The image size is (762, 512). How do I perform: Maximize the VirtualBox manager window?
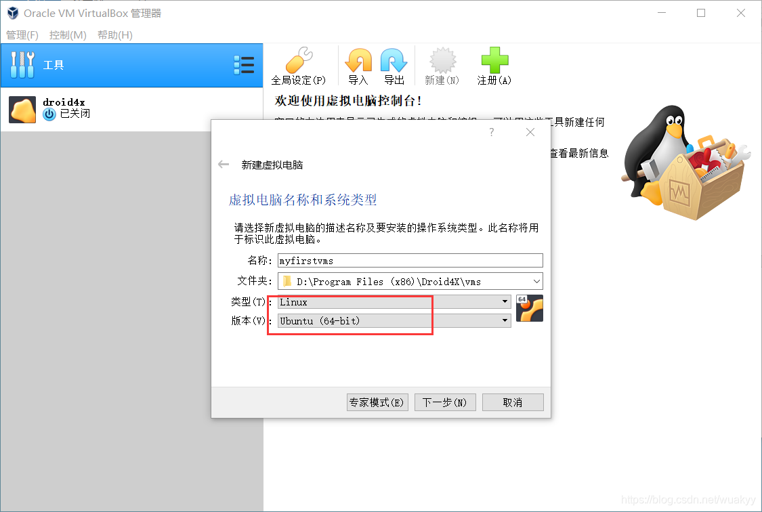[x=701, y=13]
